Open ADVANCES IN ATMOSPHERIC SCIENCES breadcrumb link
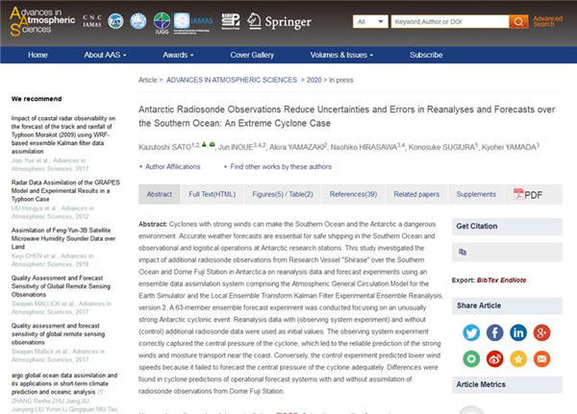The width and height of the screenshot is (577, 414). coord(232,80)
